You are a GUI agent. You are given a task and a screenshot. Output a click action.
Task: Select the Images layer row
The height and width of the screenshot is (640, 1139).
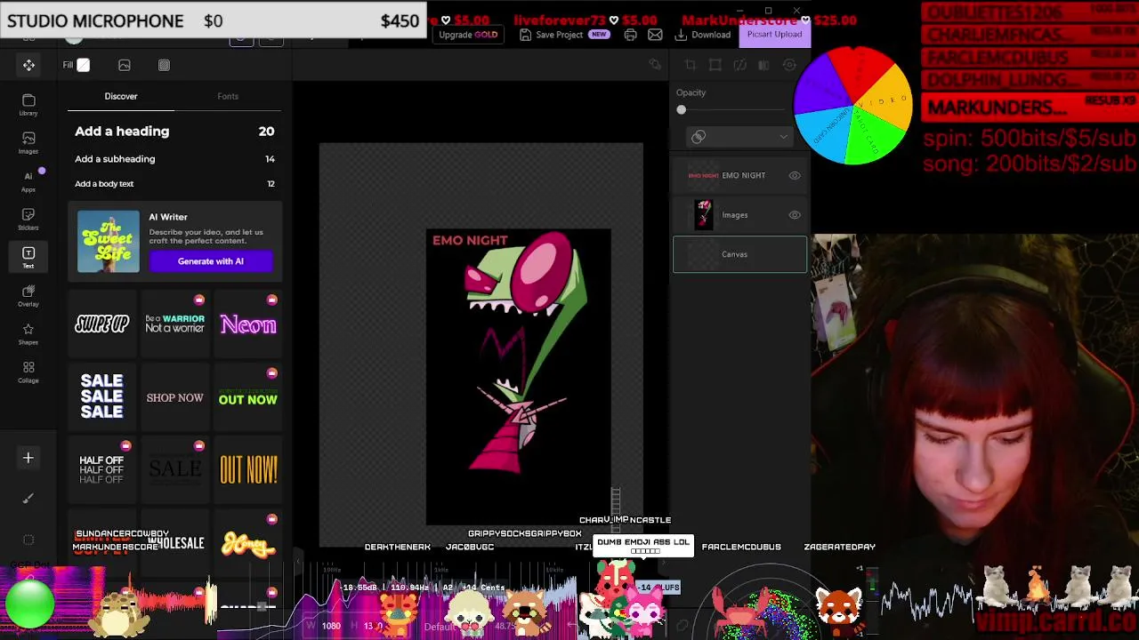click(739, 215)
